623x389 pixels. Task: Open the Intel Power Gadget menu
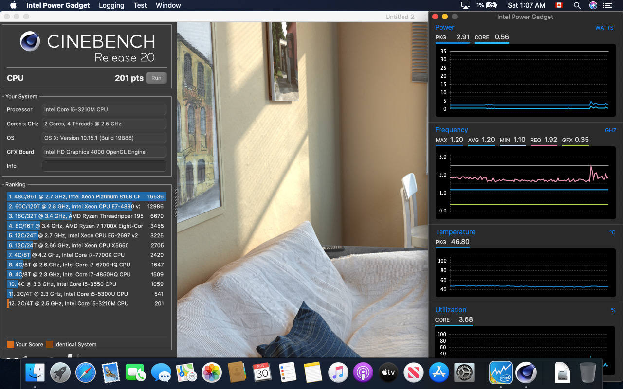(58, 5)
